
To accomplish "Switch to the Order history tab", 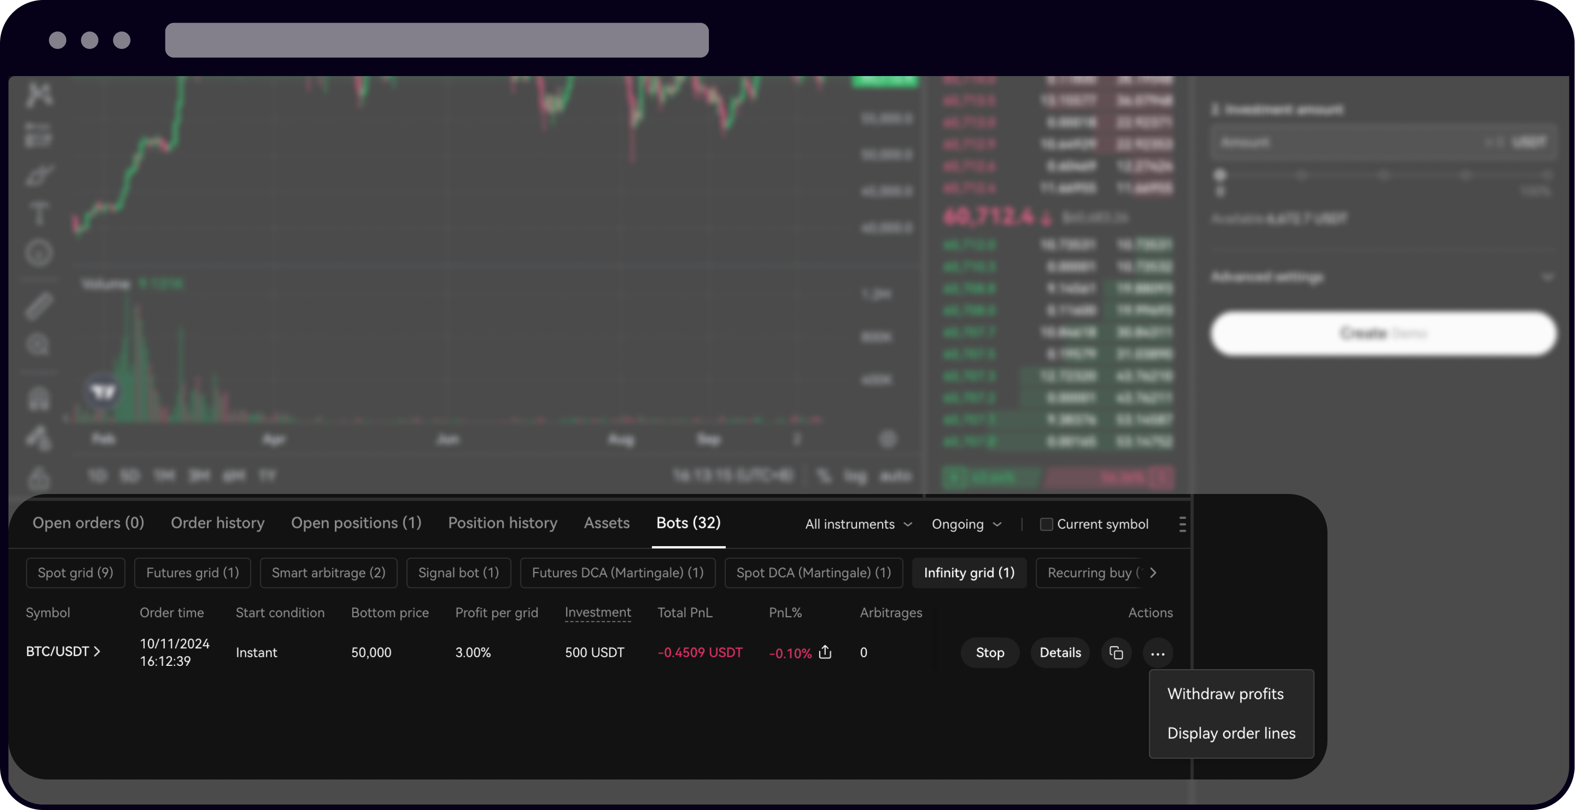I will point(217,523).
